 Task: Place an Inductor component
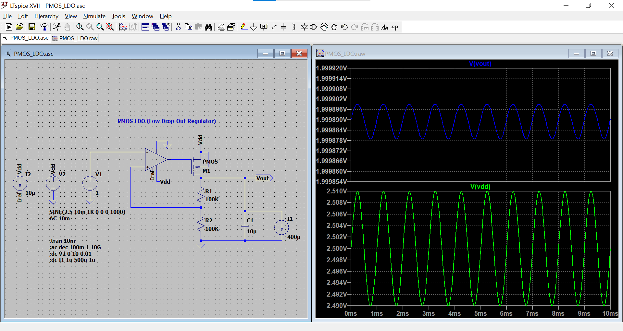pyautogui.click(x=293, y=27)
